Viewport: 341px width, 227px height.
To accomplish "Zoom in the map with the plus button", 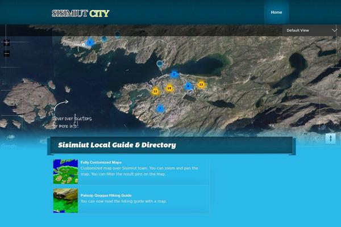I will (x=7, y=43).
